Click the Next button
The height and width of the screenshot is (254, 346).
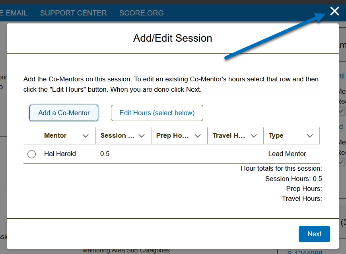314,234
